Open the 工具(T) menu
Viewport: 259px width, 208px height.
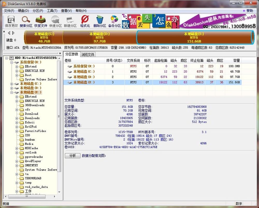tap(52, 11)
